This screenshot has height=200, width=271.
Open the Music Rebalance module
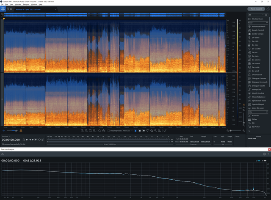(257, 97)
